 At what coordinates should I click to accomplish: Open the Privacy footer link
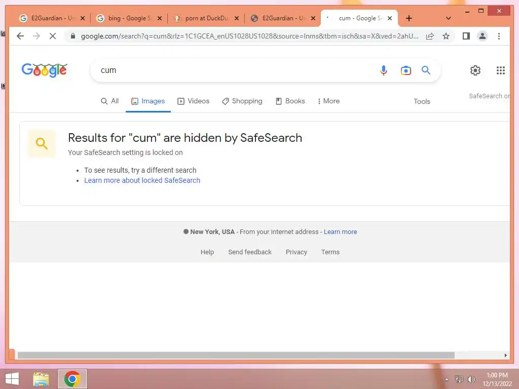(x=296, y=252)
